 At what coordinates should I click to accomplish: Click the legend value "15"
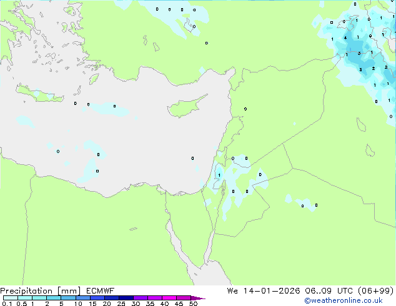point(92,304)
